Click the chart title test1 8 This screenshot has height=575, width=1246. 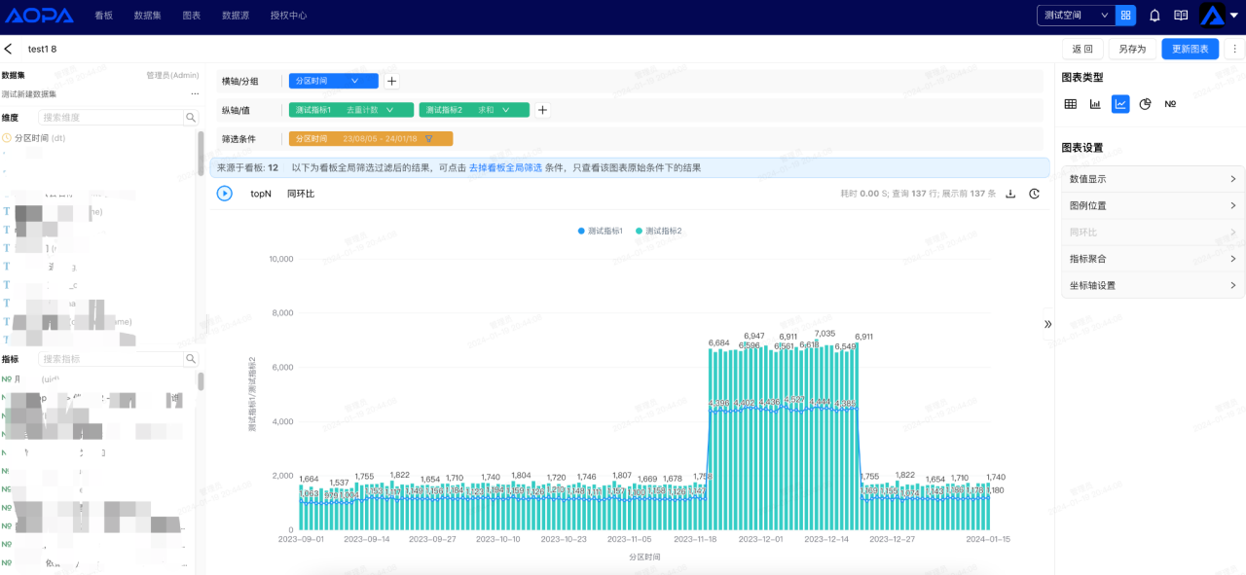click(x=42, y=49)
